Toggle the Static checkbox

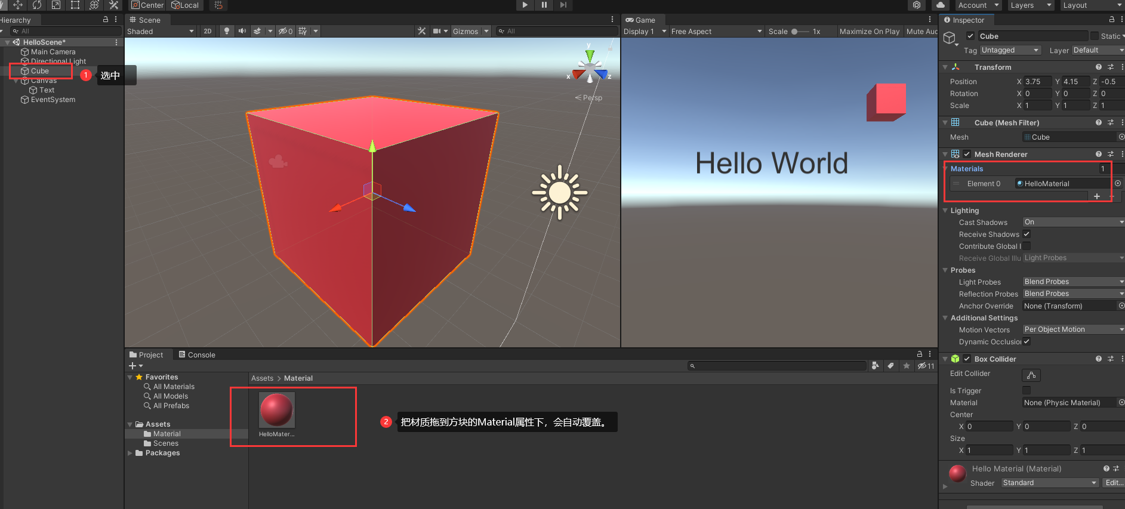1095,36
